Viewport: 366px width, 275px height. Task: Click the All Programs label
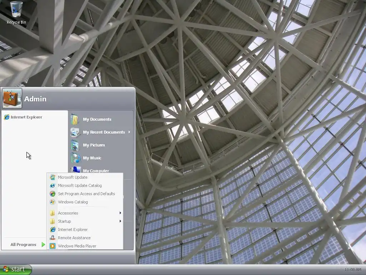click(23, 245)
